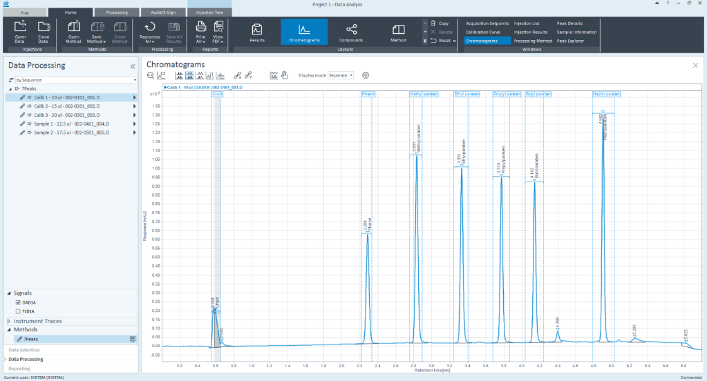Open the Processing ribbon tab
Image resolution: width=707 pixels, height=381 pixels.
coord(117,12)
